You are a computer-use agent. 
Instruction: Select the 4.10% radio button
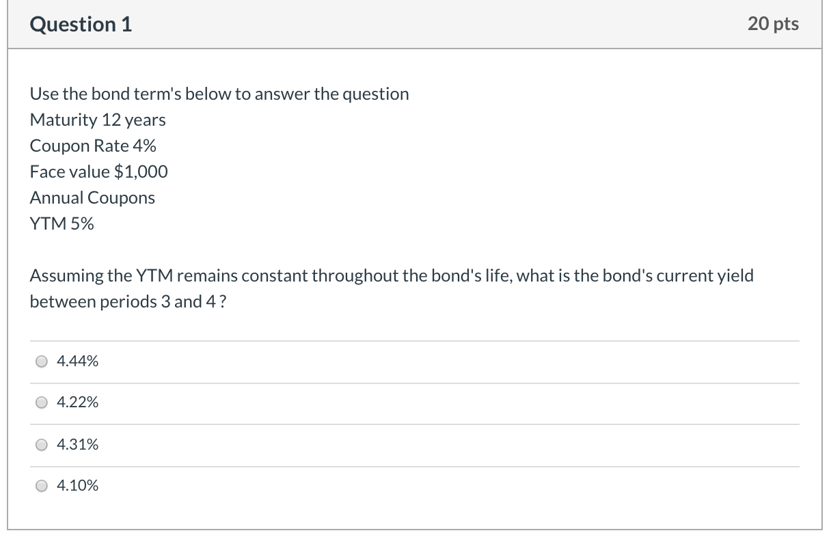42,486
